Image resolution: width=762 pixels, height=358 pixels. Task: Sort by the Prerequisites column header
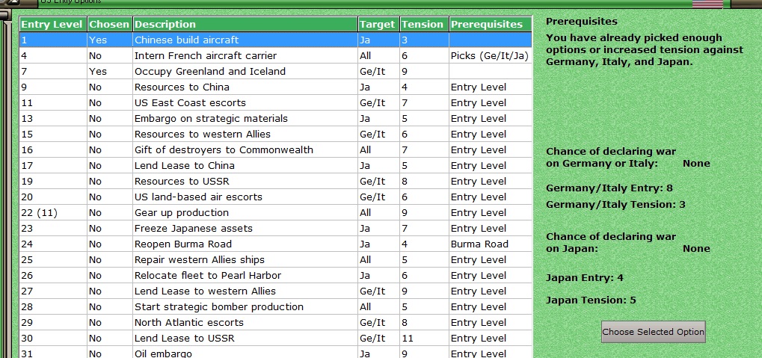click(491, 24)
